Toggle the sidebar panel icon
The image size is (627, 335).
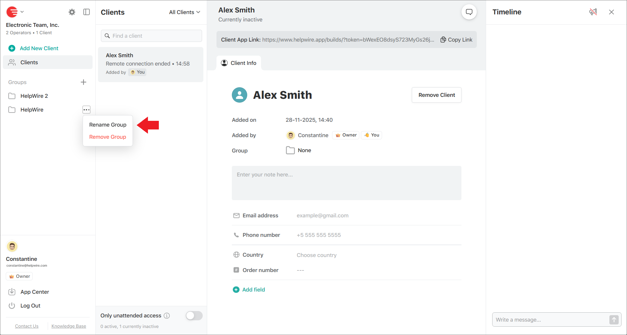coord(86,12)
